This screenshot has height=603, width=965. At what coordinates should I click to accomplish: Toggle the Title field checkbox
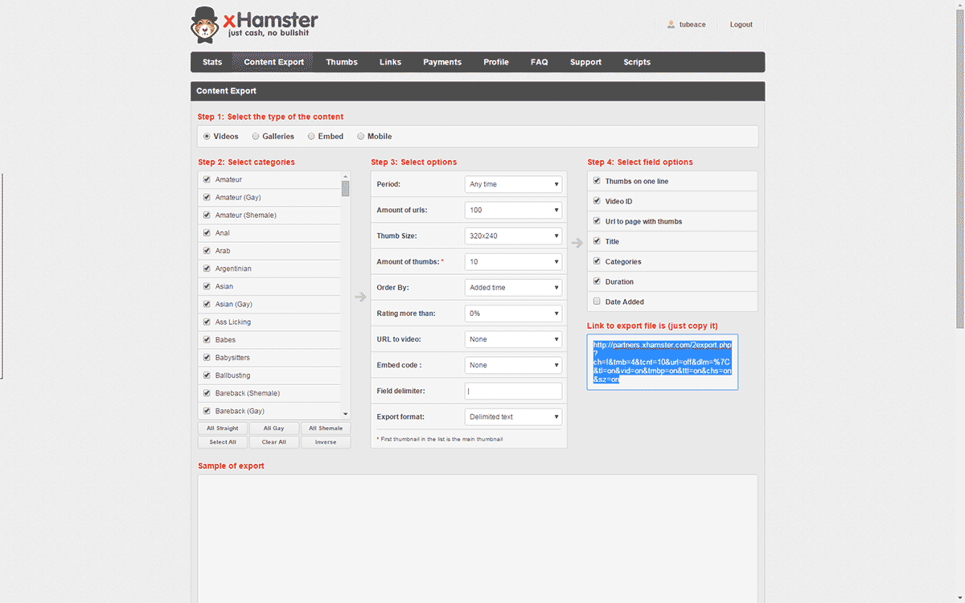click(597, 241)
